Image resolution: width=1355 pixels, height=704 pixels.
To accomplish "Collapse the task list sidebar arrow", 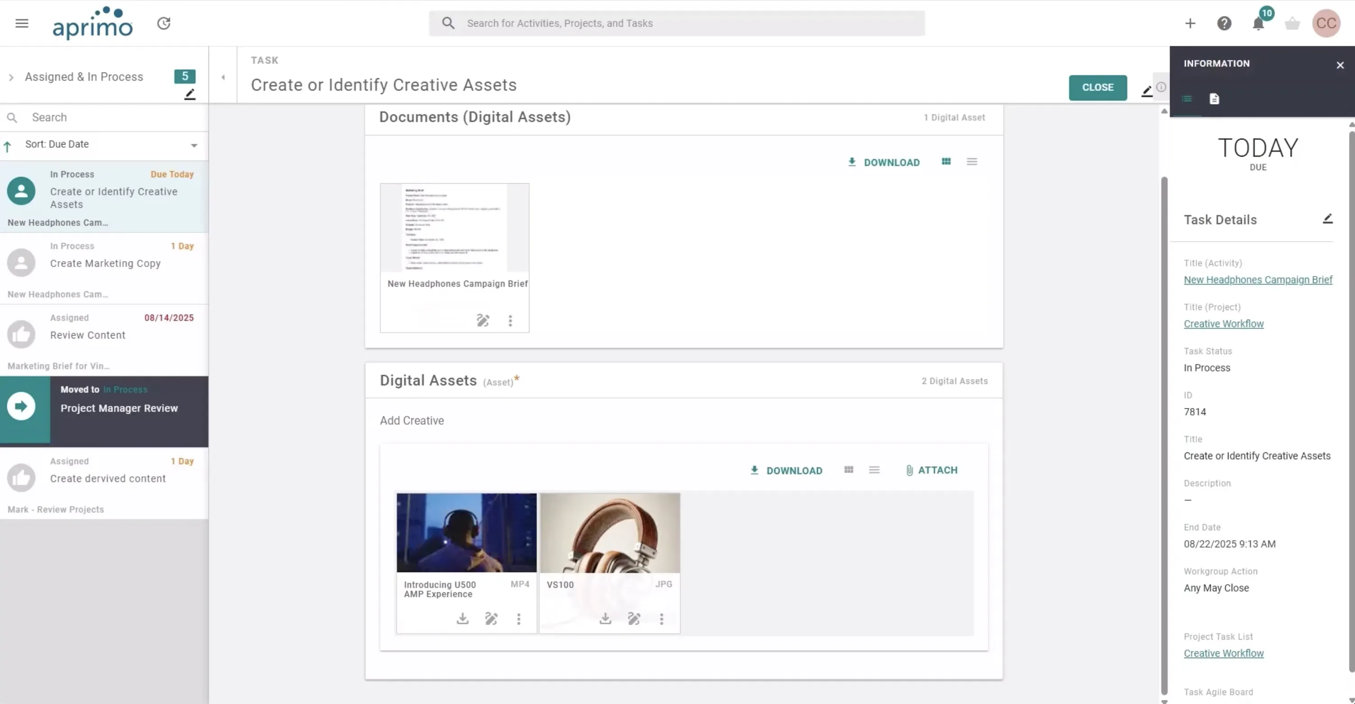I will tap(223, 77).
